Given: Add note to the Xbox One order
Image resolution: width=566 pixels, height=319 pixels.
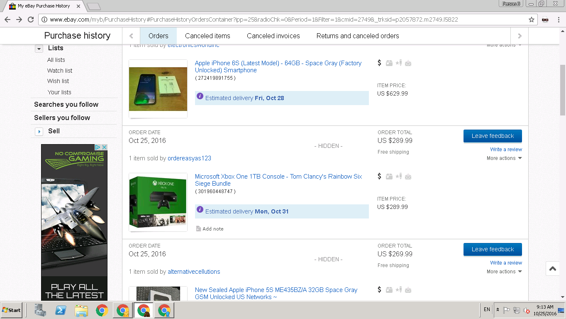Looking at the screenshot, I should point(210,229).
